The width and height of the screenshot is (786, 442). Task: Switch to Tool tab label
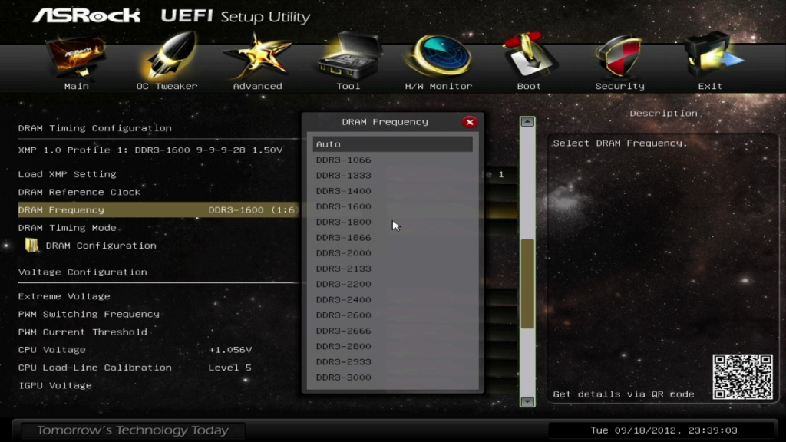[x=348, y=86]
